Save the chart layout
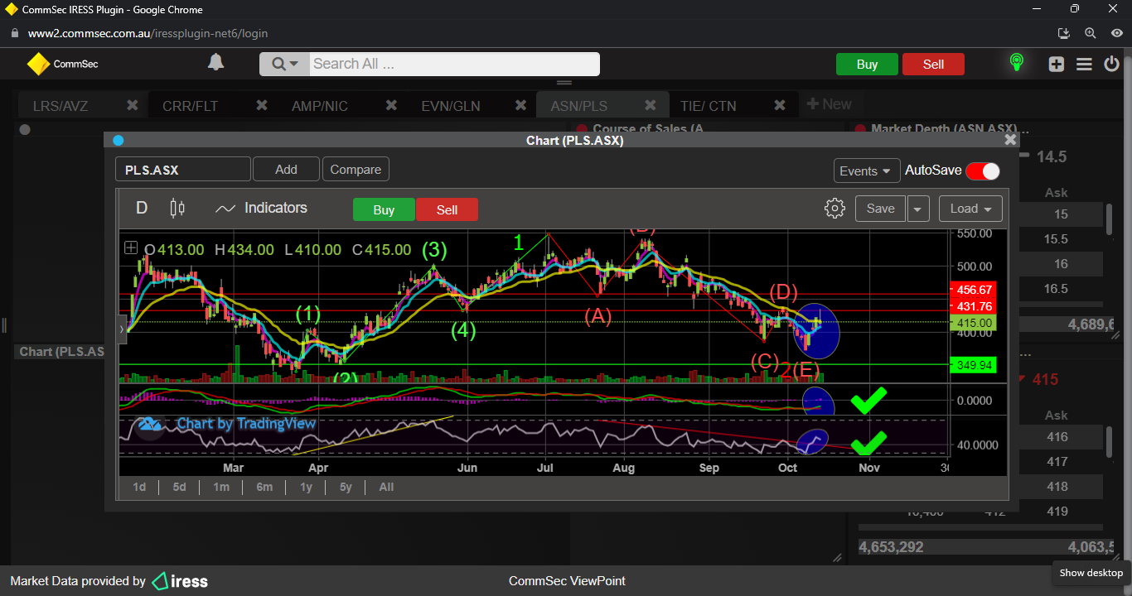The image size is (1132, 596). pos(880,209)
